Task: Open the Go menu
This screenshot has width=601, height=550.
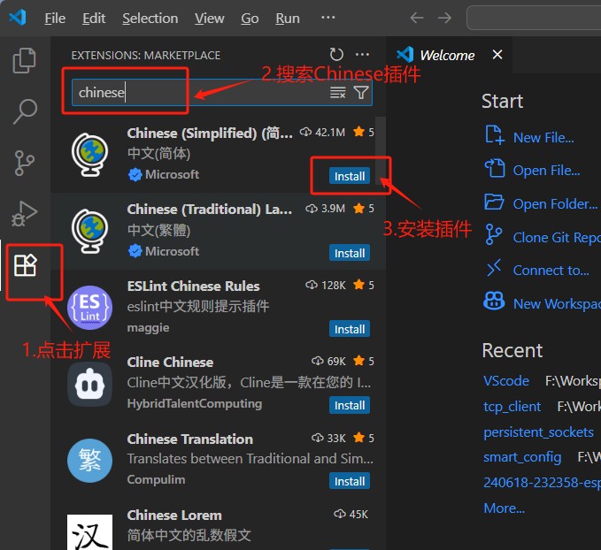Action: point(250,18)
